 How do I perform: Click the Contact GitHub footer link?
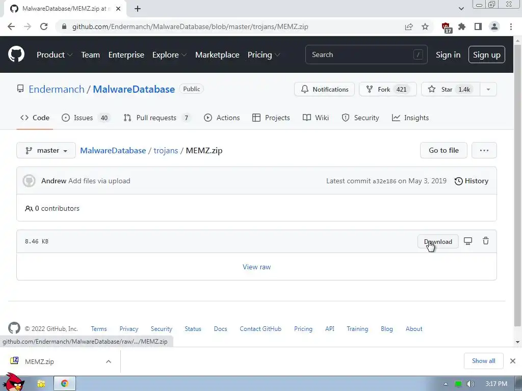pyautogui.click(x=260, y=329)
